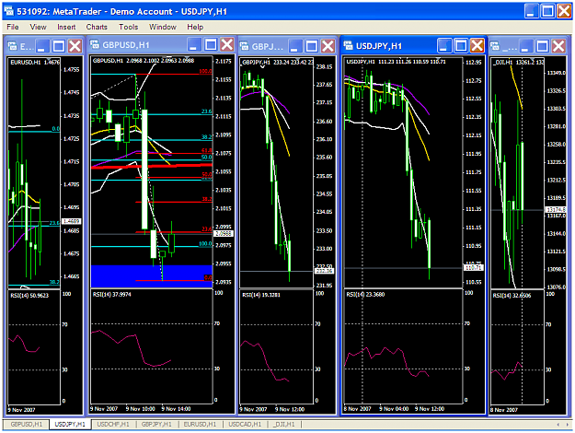
Task: Click the 110.71 current price tag in USDJPY chart
Action: click(x=474, y=268)
